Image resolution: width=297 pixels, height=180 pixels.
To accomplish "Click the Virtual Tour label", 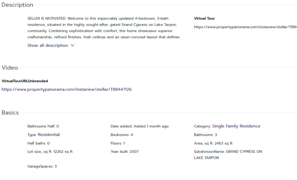I will [x=204, y=19].
